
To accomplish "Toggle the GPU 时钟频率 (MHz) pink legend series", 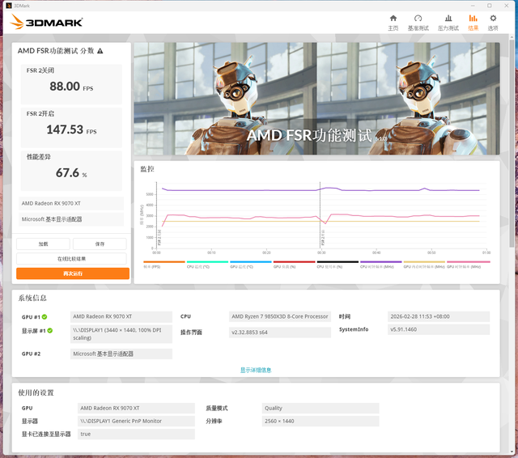I will 468,264.
